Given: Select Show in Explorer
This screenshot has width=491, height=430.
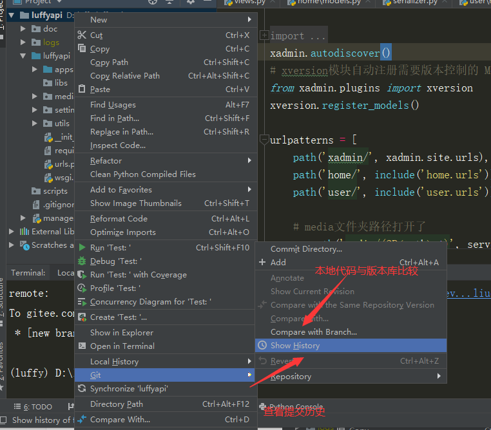Looking at the screenshot, I should 166,332.
